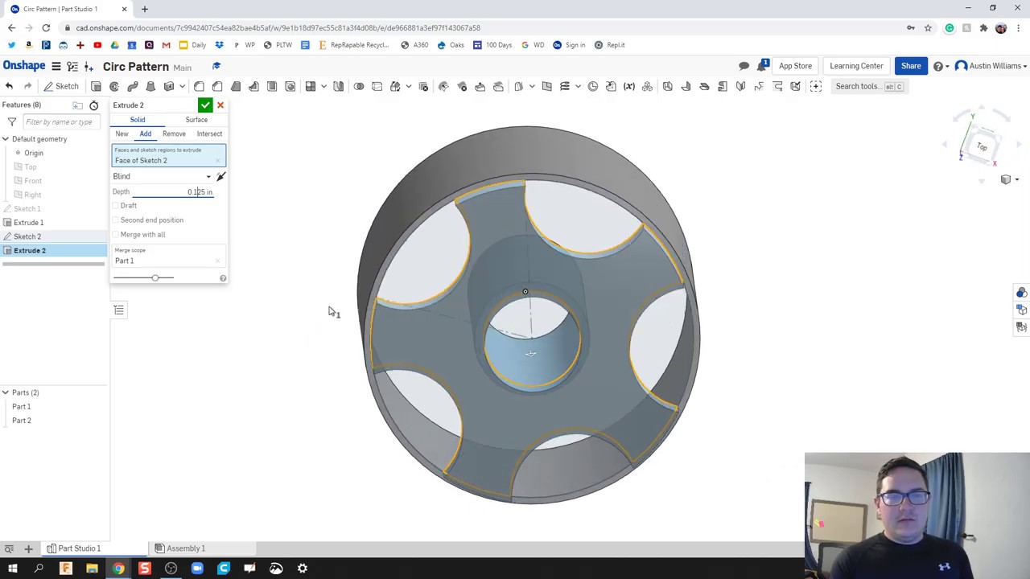Click the Boolean tool icon

click(x=359, y=86)
